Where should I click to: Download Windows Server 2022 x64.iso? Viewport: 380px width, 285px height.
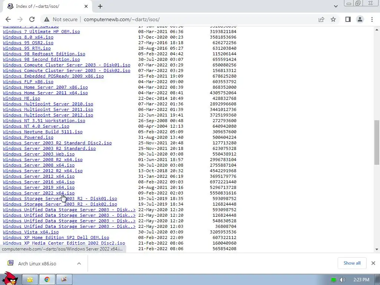coord(39,193)
